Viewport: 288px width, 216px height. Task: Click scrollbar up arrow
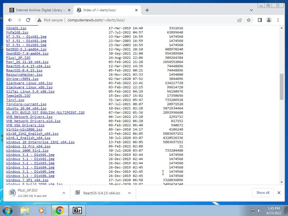(282, 28)
